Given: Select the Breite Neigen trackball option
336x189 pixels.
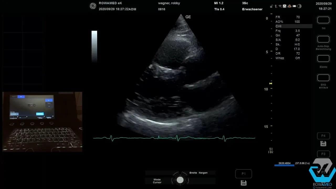Looking at the screenshot, I should pos(198,173).
